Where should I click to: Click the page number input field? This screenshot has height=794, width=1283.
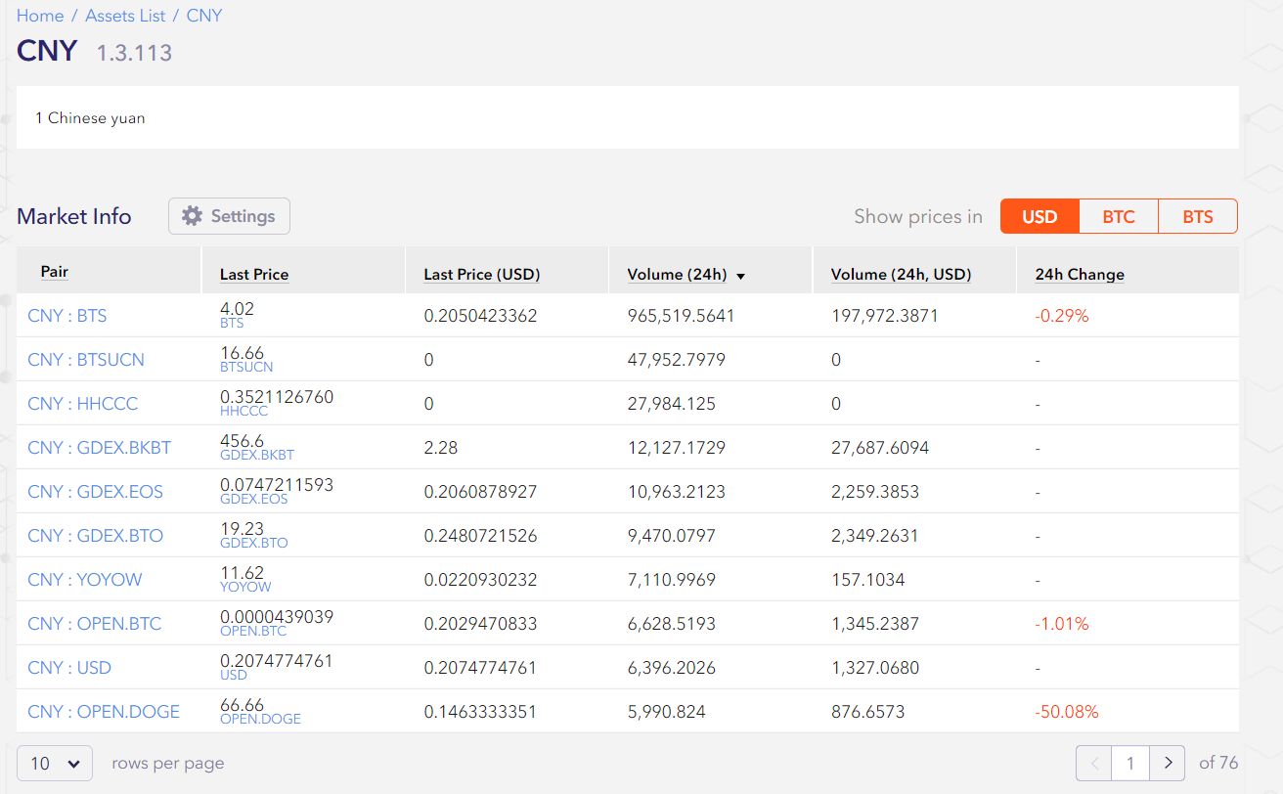click(1130, 763)
